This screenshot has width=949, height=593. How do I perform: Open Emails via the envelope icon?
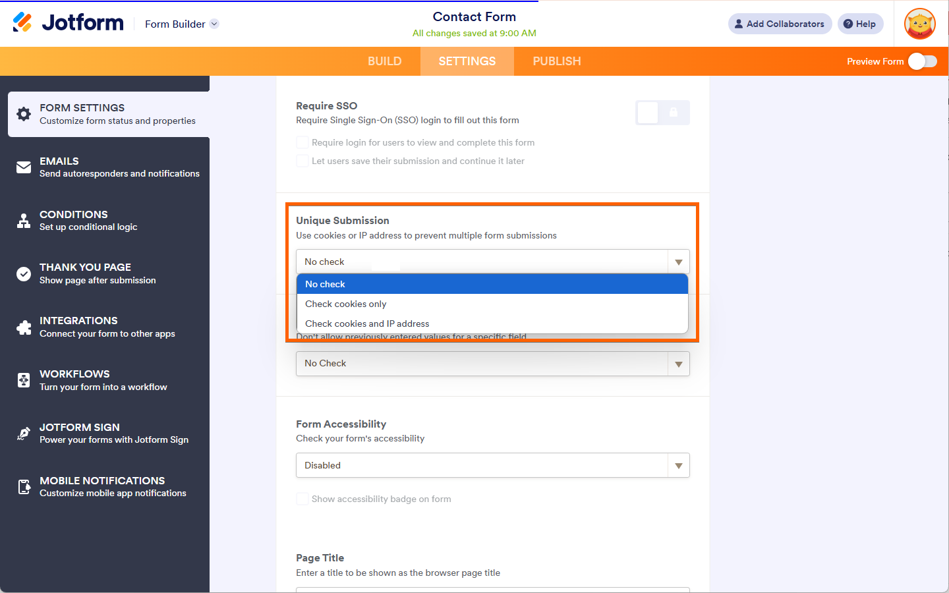pyautogui.click(x=24, y=167)
